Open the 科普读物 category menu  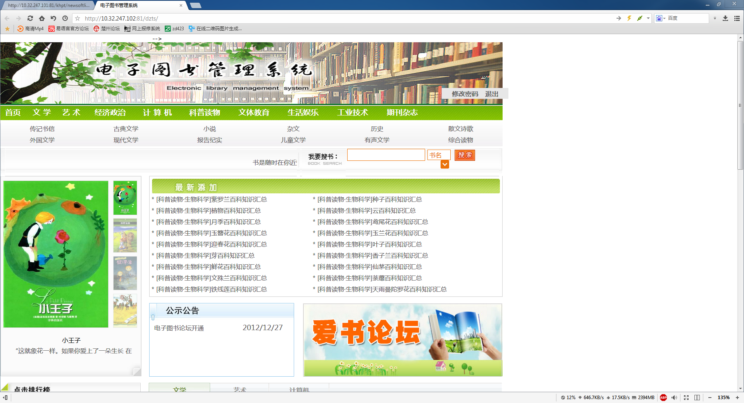[205, 112]
